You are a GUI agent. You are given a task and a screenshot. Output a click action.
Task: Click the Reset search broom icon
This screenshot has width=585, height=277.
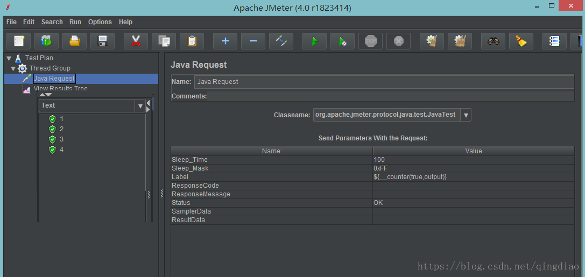pos(521,41)
